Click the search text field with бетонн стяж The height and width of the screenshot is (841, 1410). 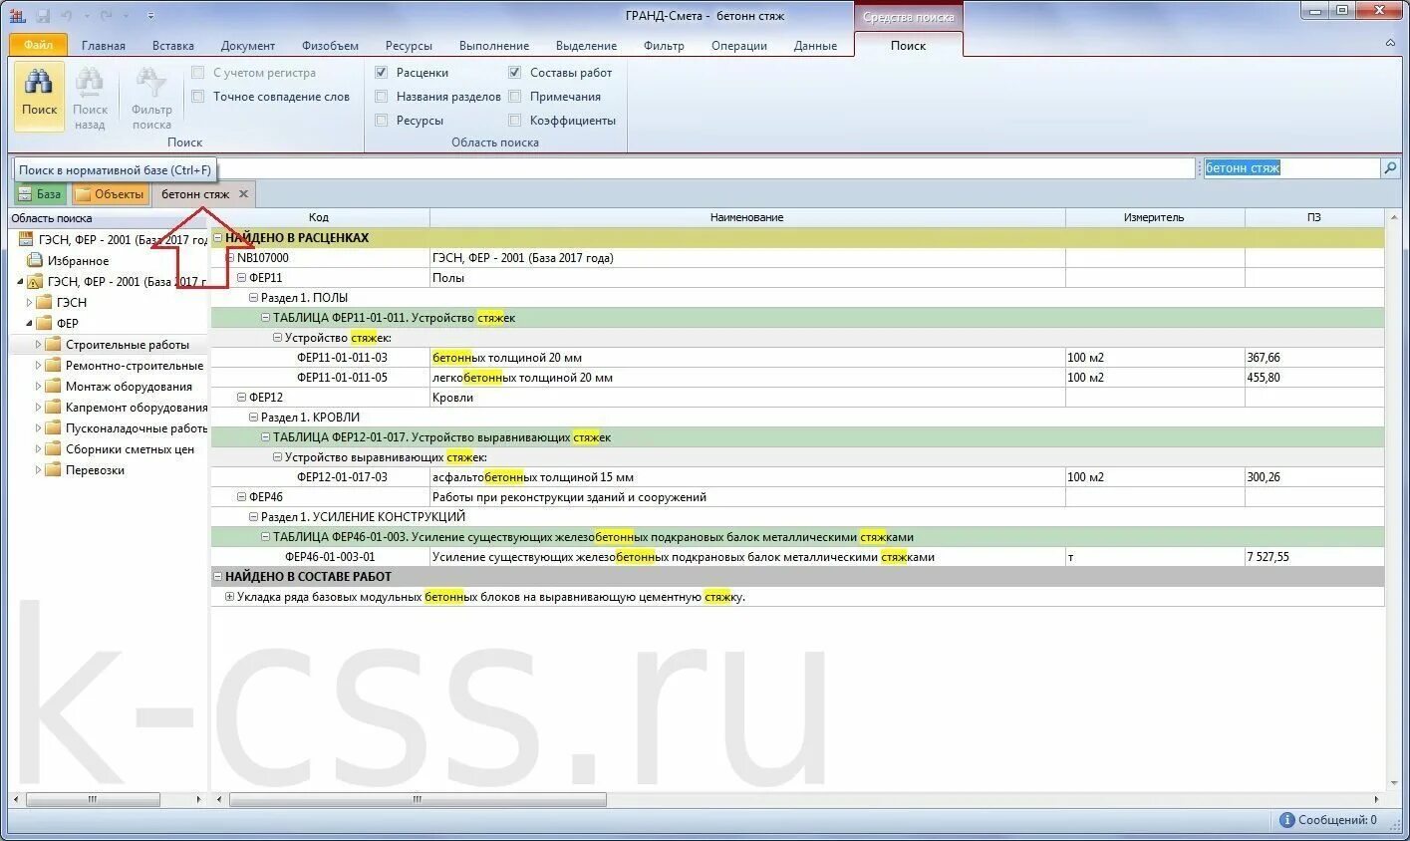pos(1290,168)
